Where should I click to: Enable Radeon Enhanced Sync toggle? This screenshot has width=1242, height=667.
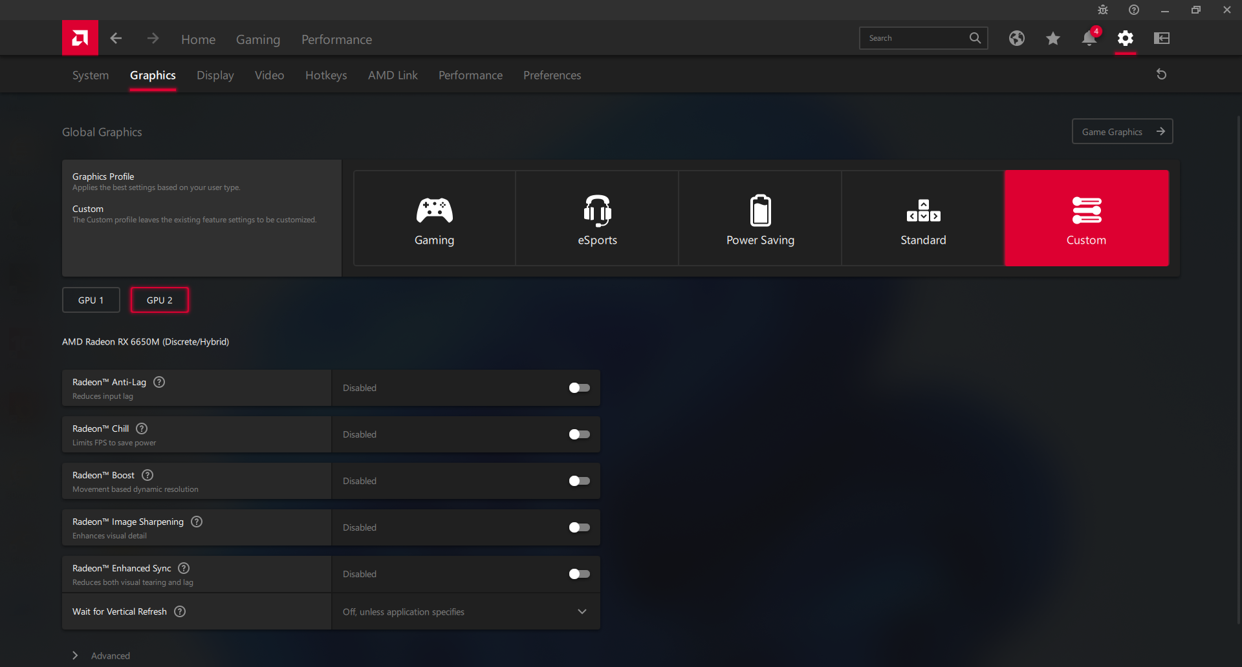click(580, 574)
